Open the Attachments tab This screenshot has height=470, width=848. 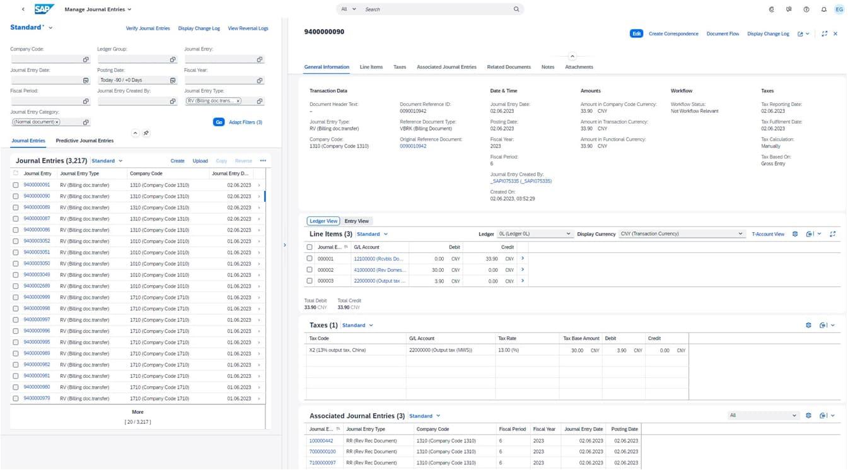pyautogui.click(x=579, y=67)
